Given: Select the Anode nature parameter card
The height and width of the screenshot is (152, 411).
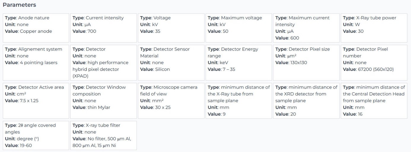Looking at the screenshot, I should (x=36, y=28).
